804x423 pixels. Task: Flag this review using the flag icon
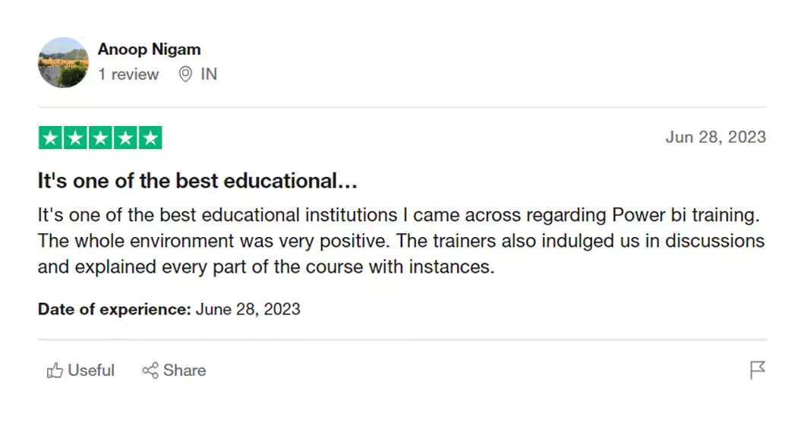point(757,370)
